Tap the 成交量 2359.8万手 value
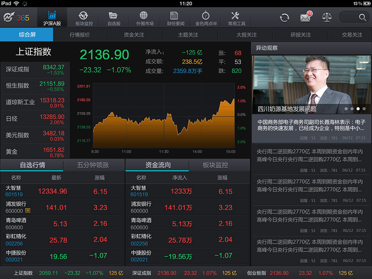 188,71
